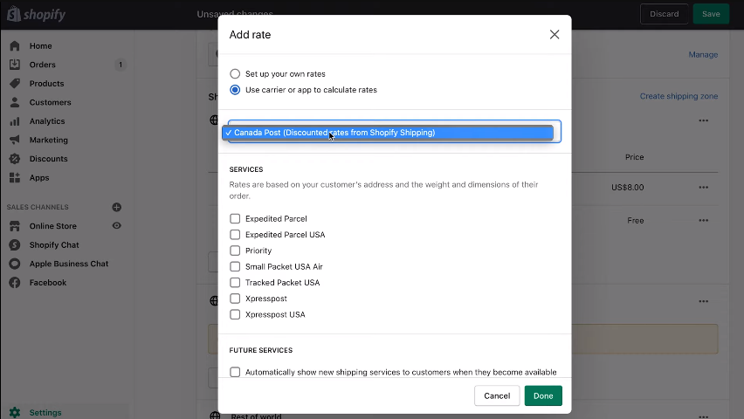Click the Manage link

(703, 55)
